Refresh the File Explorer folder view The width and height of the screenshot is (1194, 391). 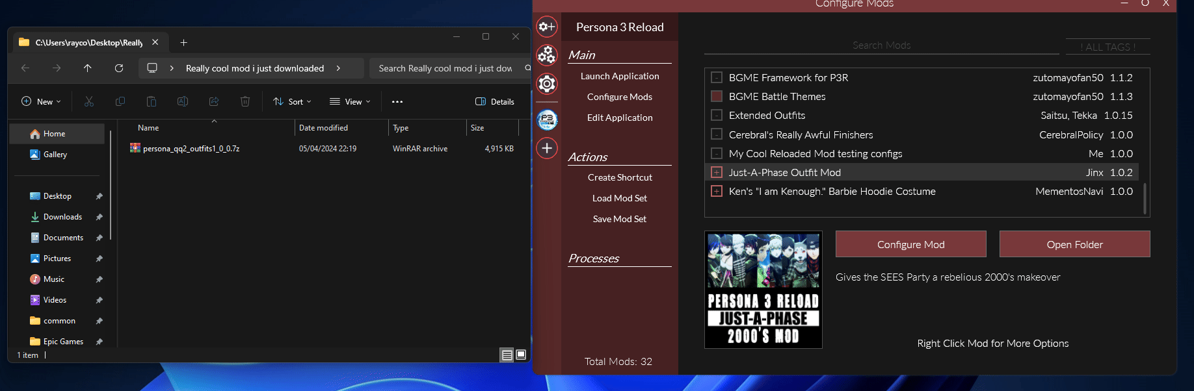pyautogui.click(x=119, y=68)
